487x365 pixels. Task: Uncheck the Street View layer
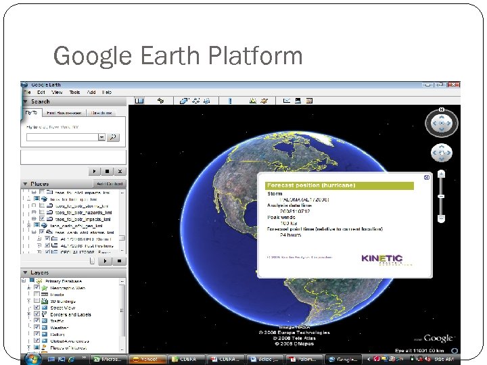pyautogui.click(x=37, y=308)
